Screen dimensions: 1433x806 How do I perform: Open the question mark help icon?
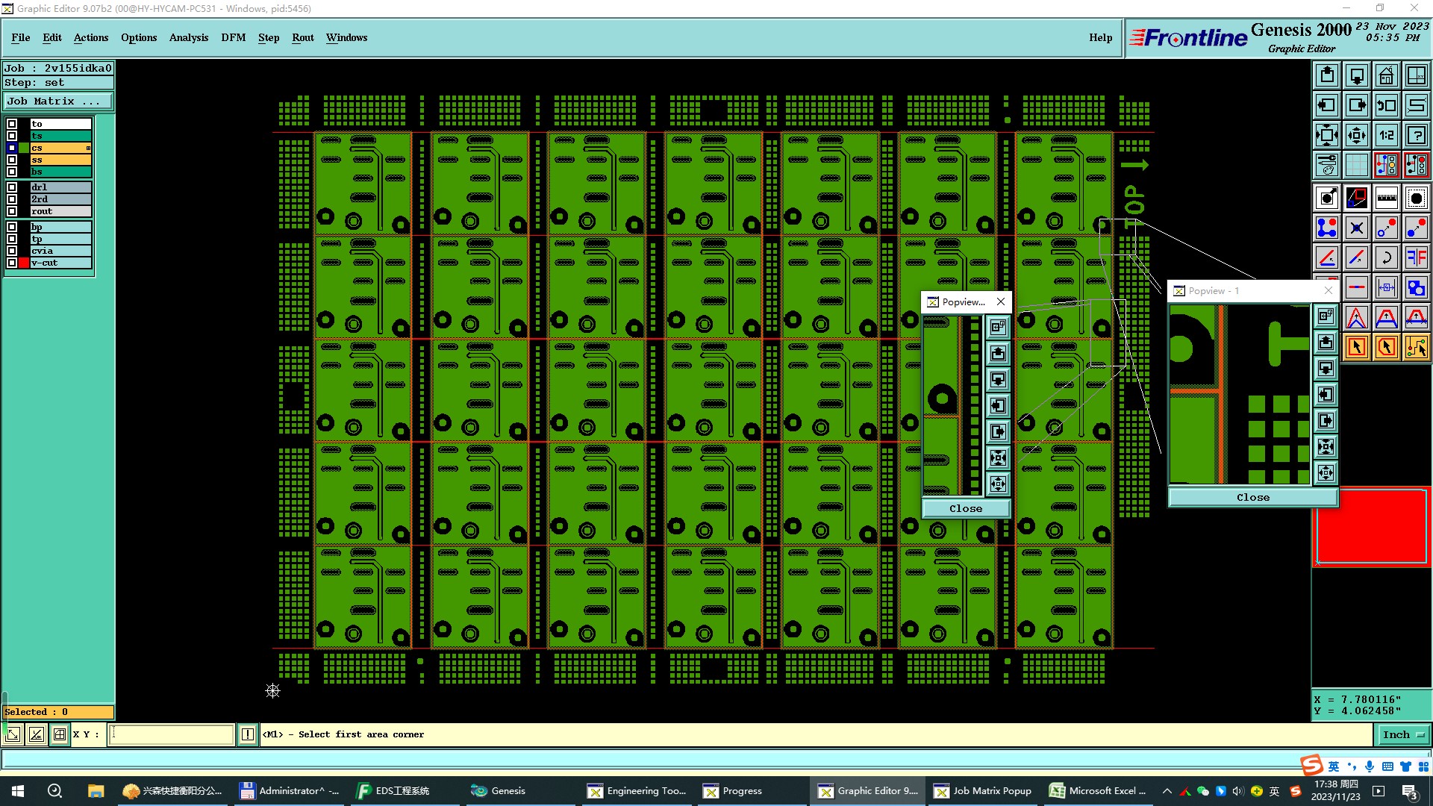1416,135
